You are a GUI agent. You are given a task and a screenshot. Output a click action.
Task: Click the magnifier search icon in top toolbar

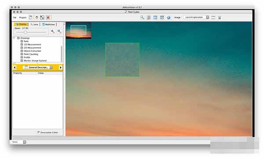pyautogui.click(x=142, y=18)
